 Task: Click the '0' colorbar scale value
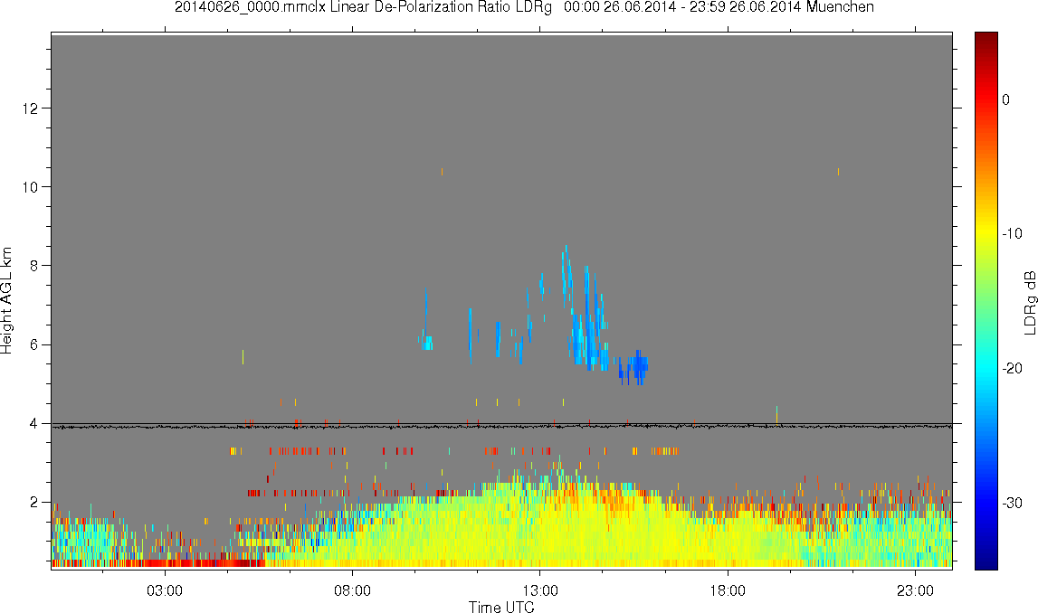pos(1006,99)
